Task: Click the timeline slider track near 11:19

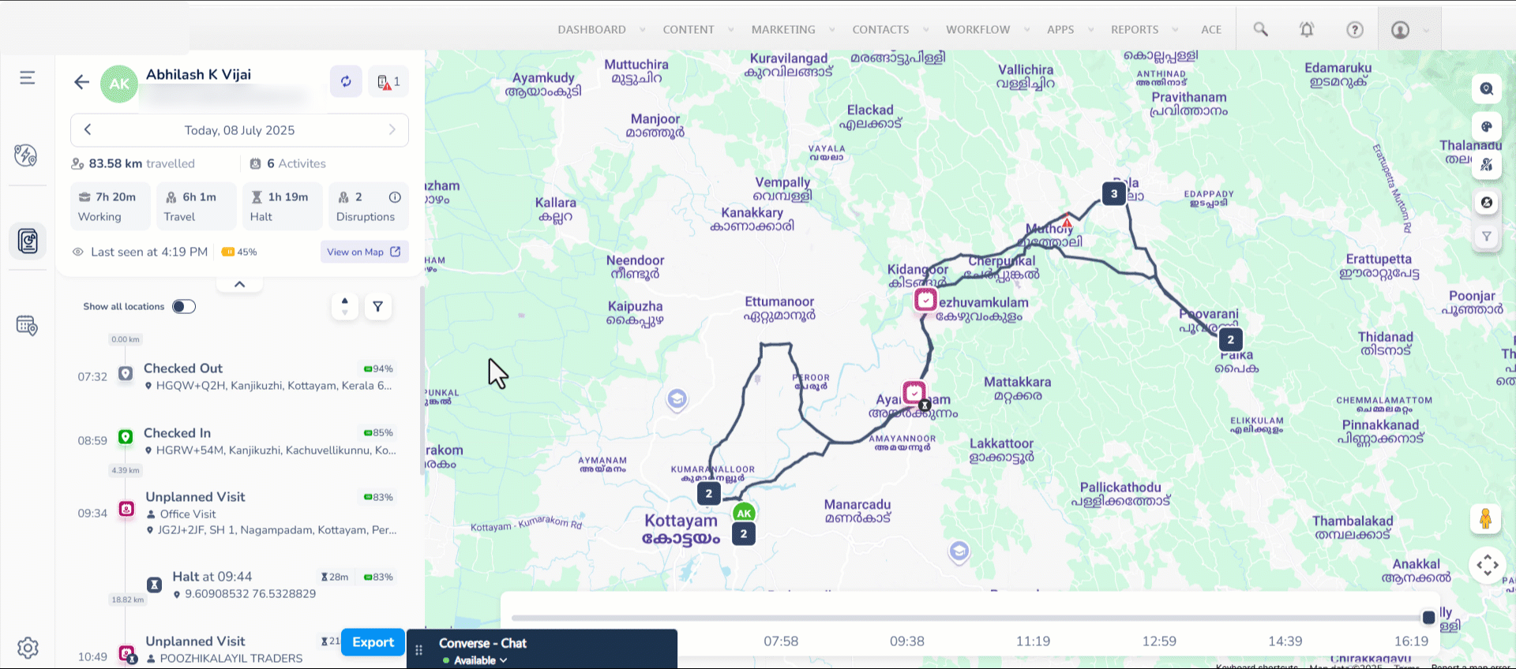Action: point(1033,618)
